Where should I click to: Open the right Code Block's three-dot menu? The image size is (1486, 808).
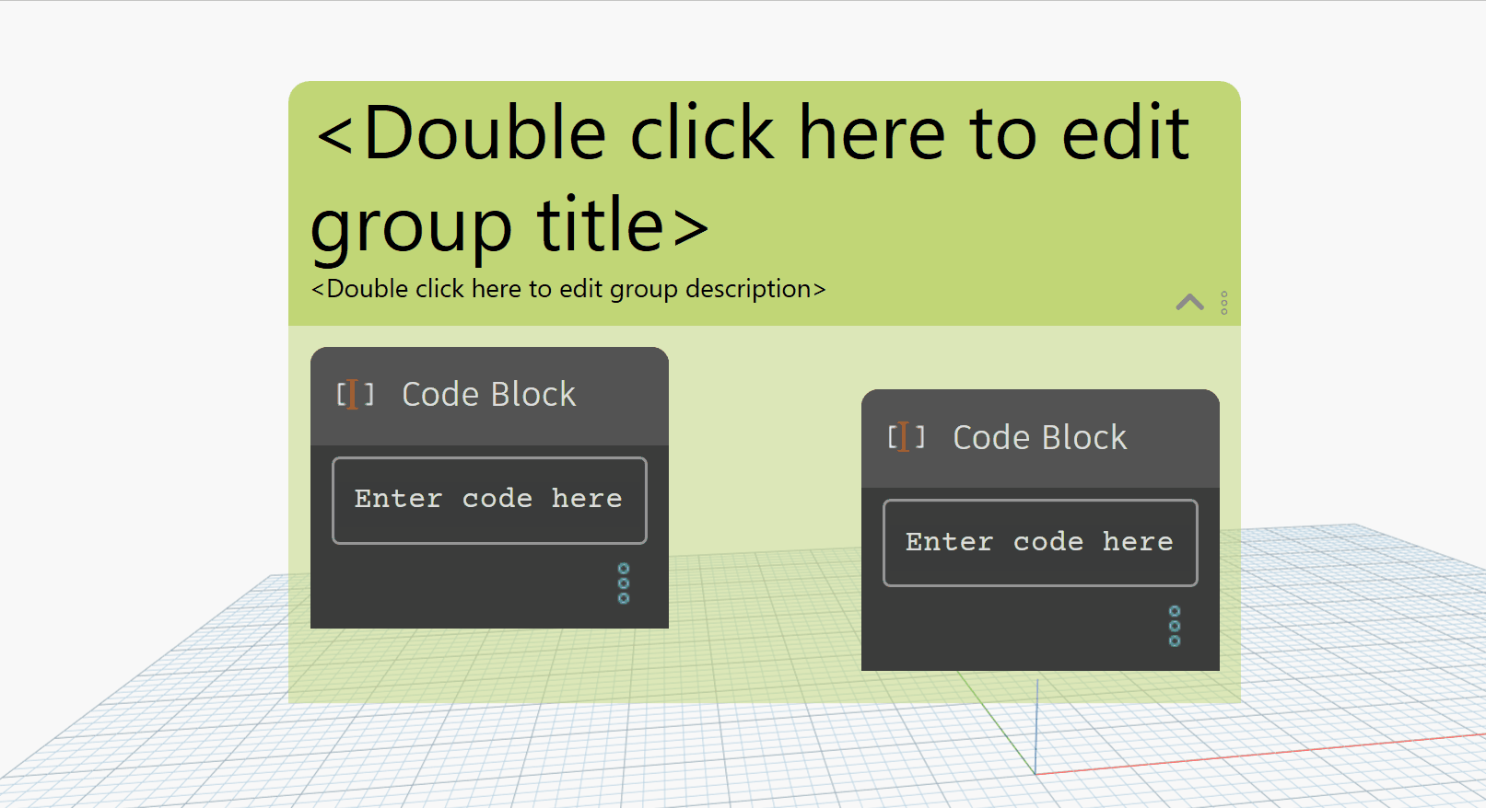click(x=1175, y=626)
